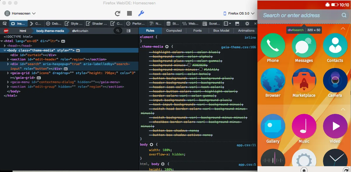Click the div#curtain breadcrumb
The image size is (351, 172).
point(80,31)
